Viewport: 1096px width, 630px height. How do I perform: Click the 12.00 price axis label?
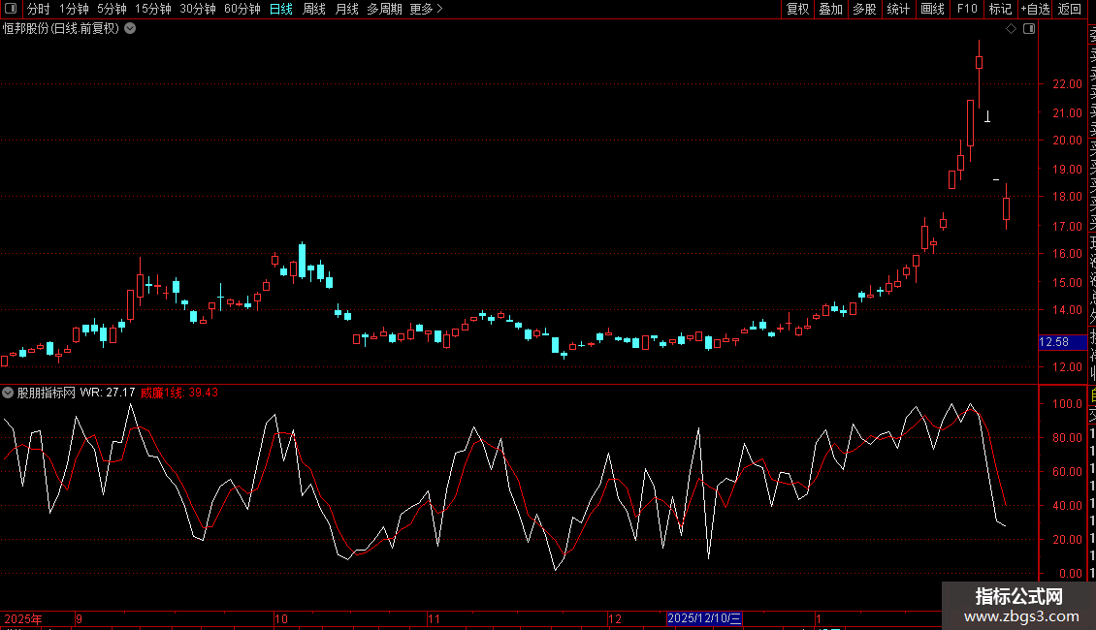[1067, 366]
